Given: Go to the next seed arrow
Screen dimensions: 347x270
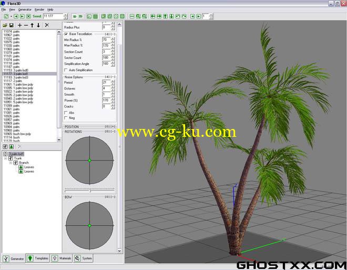Looking at the screenshot, I should coord(22,16).
